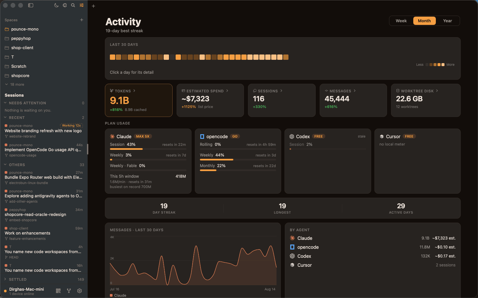Open Work on enhancements session
Image resolution: width=478 pixels, height=298 pixels.
point(44,233)
